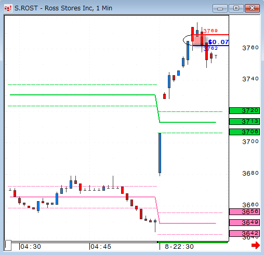Click the green 3720 price label

pos(244,110)
